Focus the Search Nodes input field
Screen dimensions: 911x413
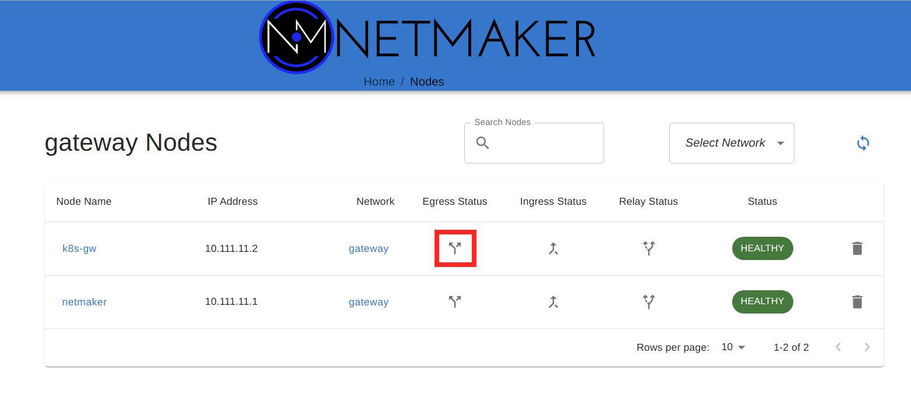tap(542, 143)
